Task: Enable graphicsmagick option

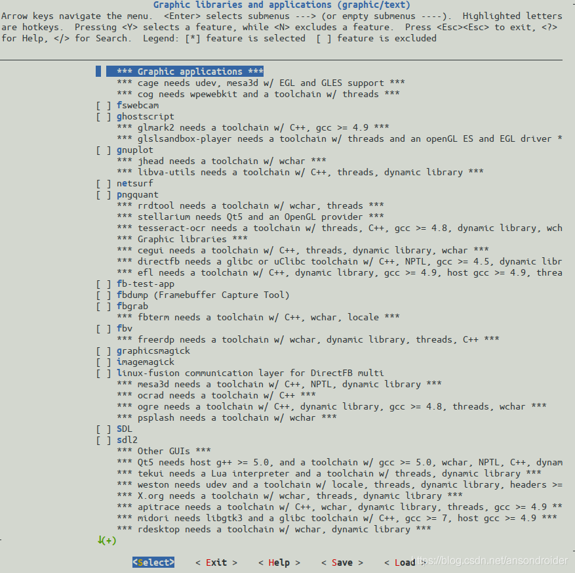Action: 104,351
